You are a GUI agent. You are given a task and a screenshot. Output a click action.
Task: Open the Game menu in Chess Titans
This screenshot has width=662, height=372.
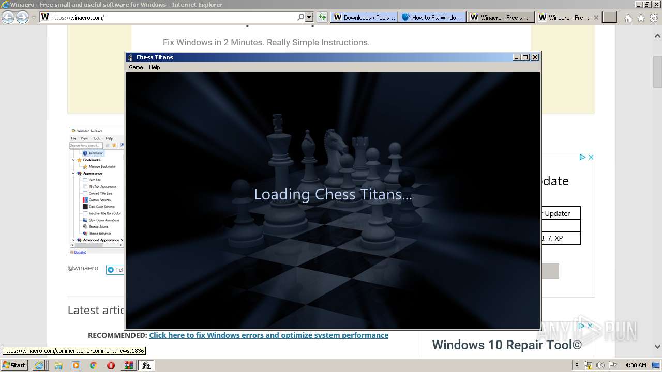[x=136, y=67]
